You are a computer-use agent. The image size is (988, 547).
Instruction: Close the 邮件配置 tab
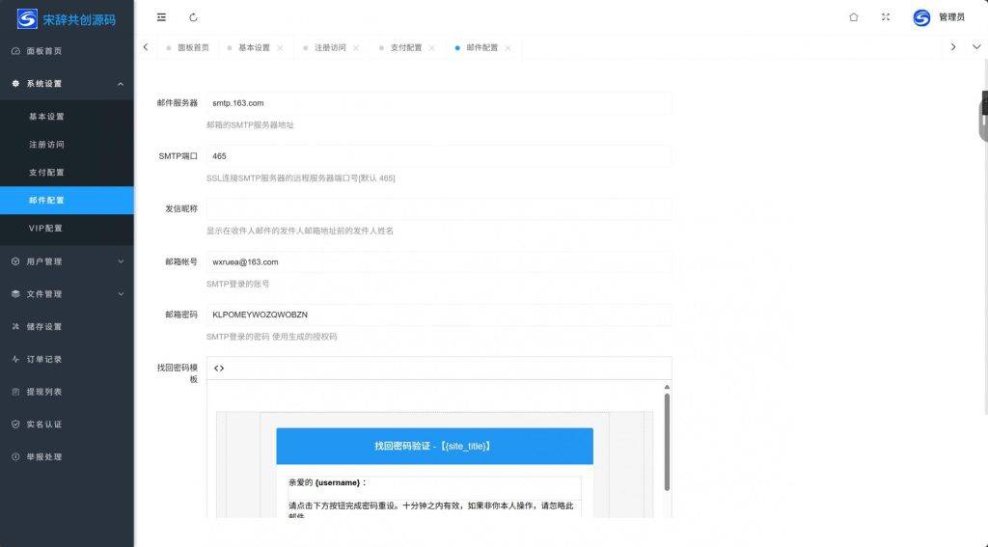(x=508, y=48)
